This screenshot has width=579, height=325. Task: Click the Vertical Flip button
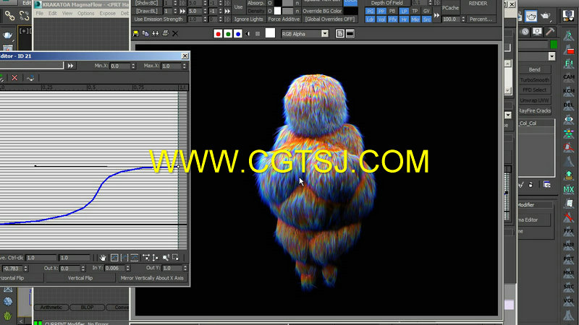click(80, 278)
